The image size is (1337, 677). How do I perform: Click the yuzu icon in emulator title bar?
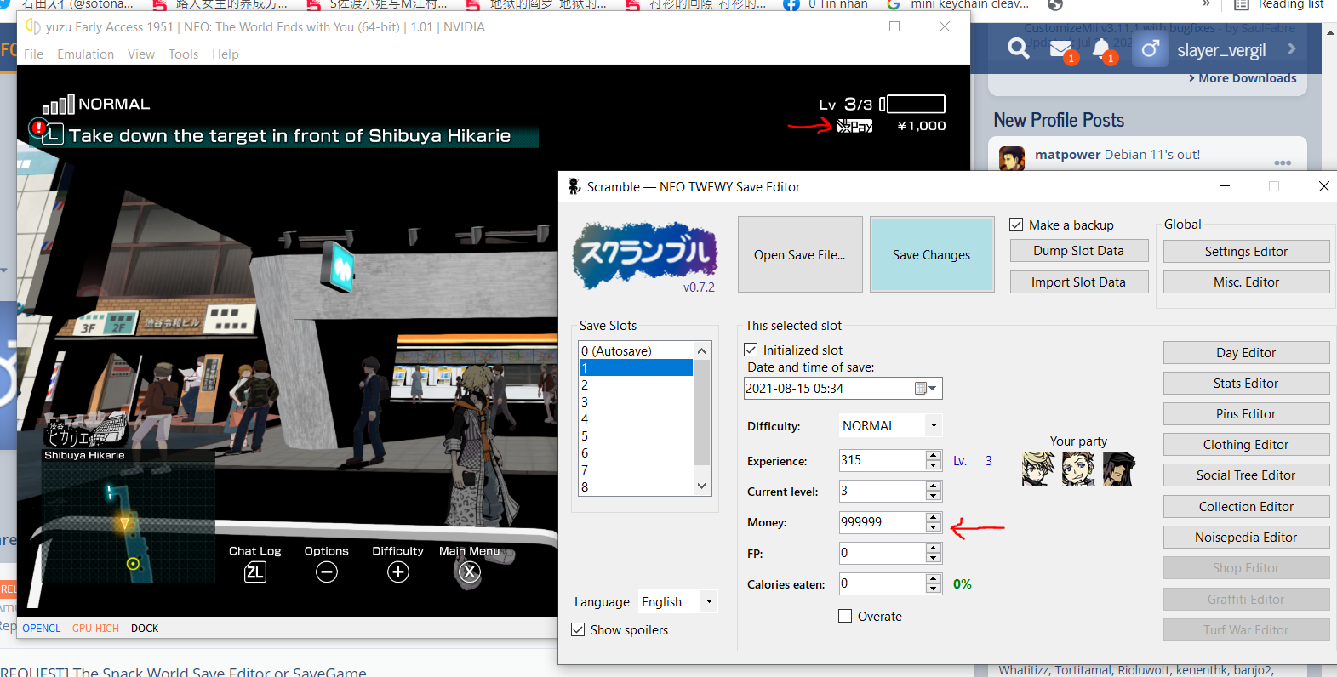tap(33, 26)
